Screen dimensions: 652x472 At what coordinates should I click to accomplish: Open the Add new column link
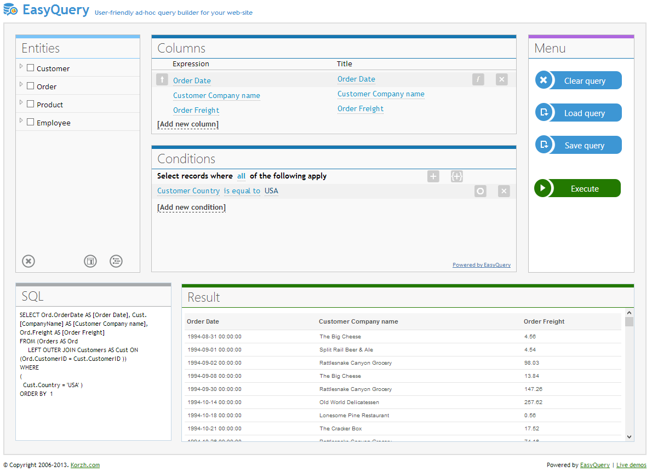pyautogui.click(x=187, y=124)
